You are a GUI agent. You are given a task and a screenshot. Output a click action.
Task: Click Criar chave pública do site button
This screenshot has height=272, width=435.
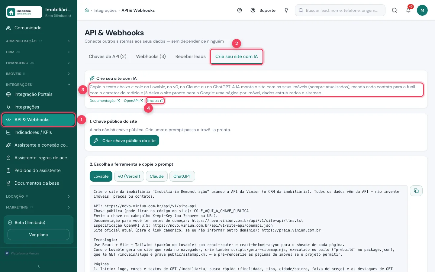tap(124, 141)
